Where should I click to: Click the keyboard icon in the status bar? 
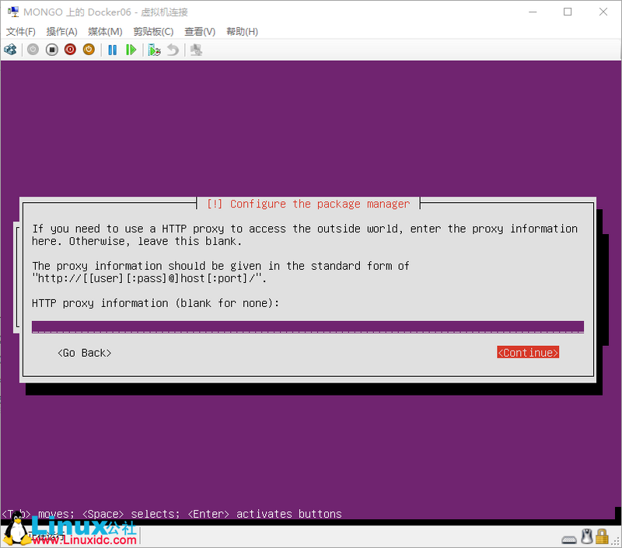[569, 539]
